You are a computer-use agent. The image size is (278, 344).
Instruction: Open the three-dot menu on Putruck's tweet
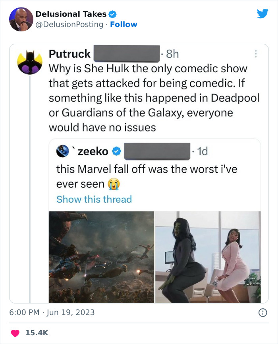[x=255, y=53]
